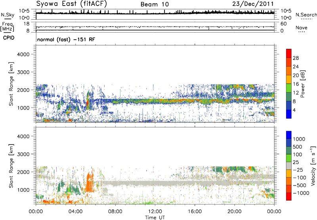Pick the red top segment of the power colorbar
This screenshot has height=220, width=317.
pyautogui.click(x=289, y=53)
